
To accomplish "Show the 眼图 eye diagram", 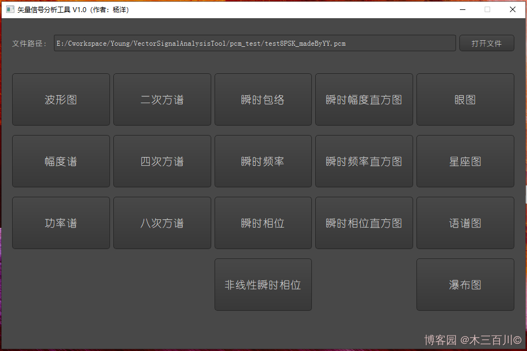I will pos(465,100).
